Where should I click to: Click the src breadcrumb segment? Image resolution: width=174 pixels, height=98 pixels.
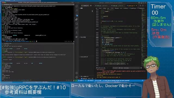pos(121,8)
